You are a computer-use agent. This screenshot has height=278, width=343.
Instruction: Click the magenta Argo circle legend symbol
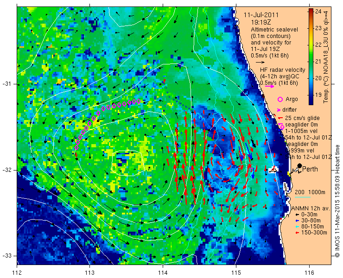280,99
